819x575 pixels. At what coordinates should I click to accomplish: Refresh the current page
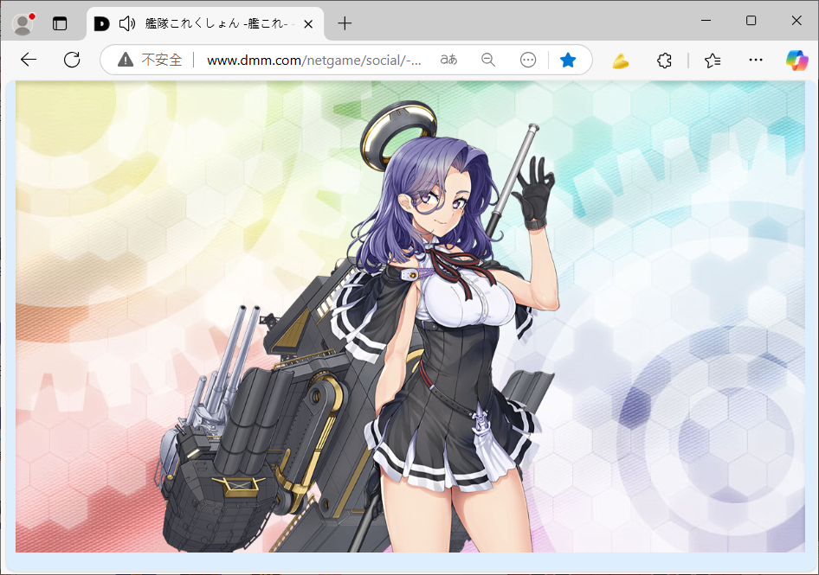72,60
